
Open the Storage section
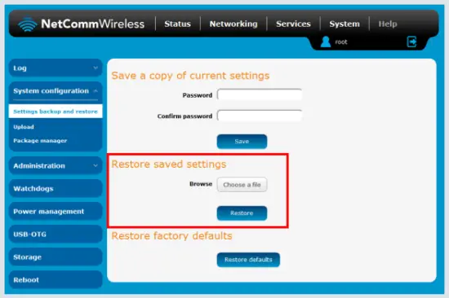coord(56,257)
